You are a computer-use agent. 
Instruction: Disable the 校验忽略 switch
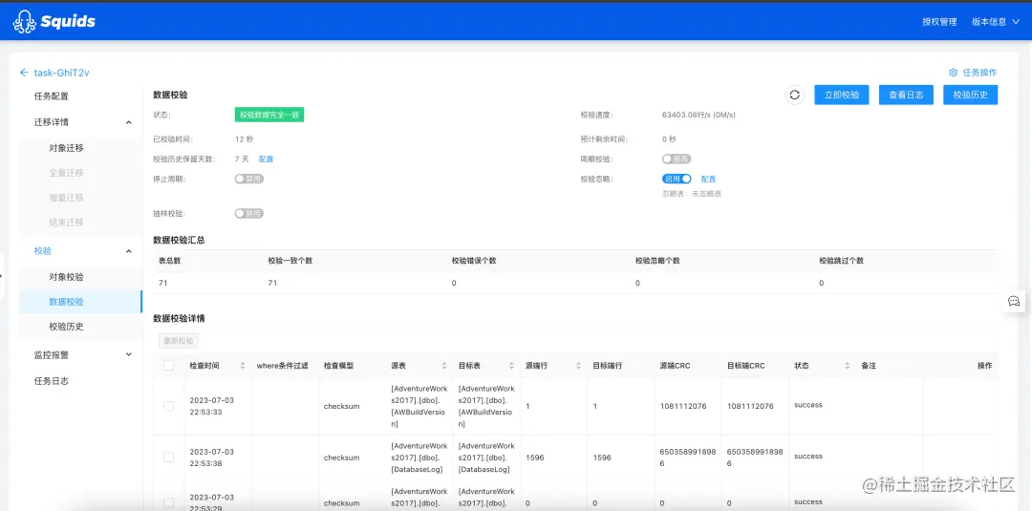677,179
